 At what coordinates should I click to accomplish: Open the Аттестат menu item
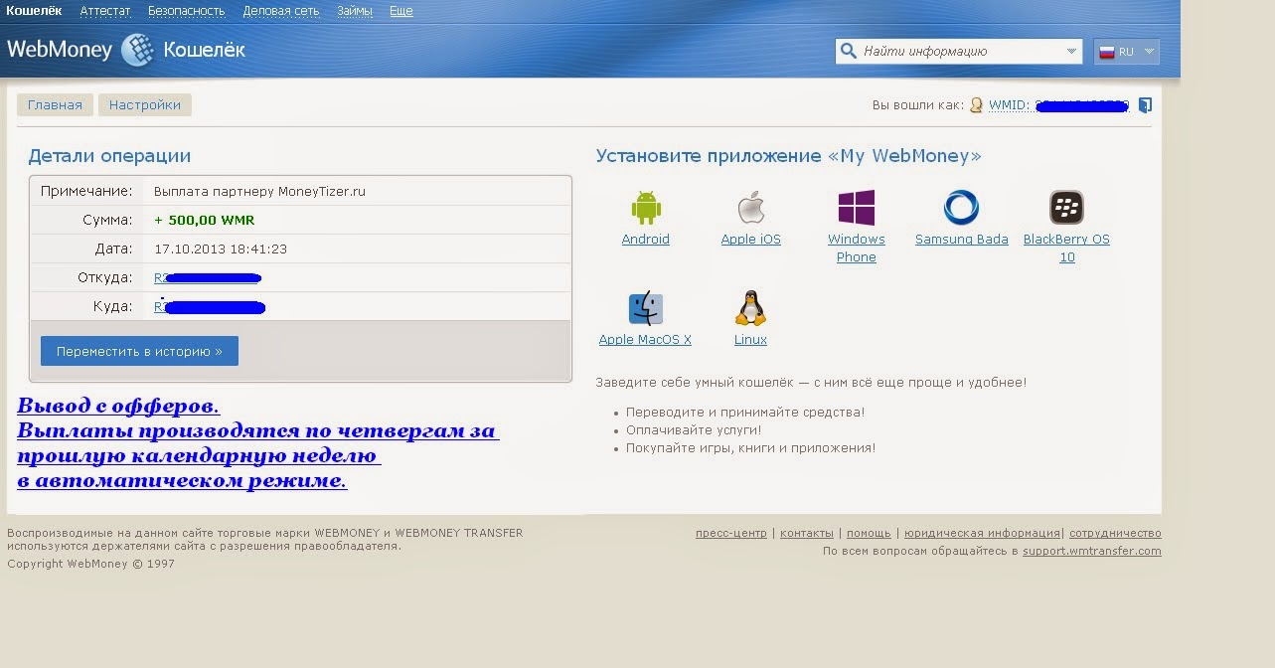(x=105, y=11)
